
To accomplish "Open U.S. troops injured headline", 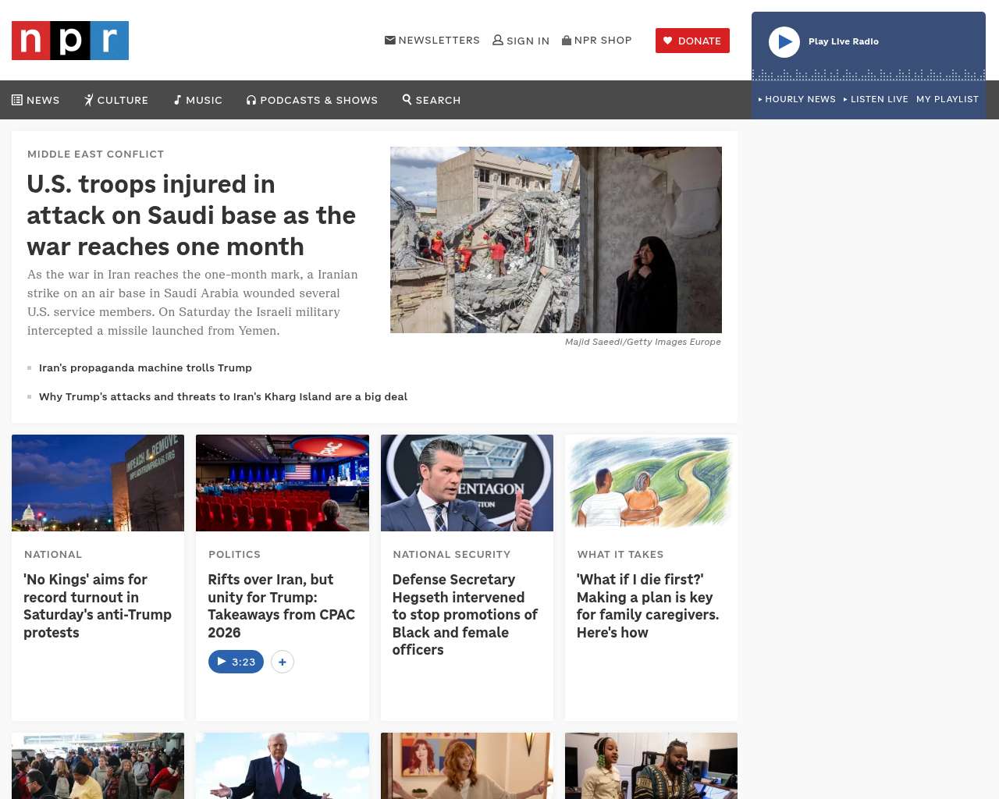I will pyautogui.click(x=191, y=215).
